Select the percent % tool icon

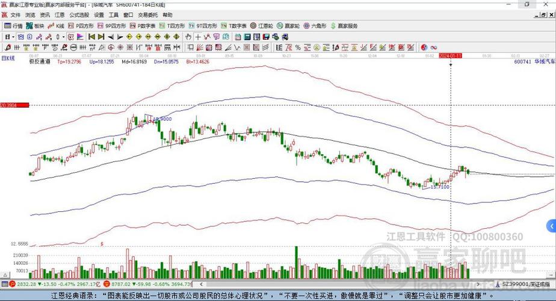tap(298, 47)
